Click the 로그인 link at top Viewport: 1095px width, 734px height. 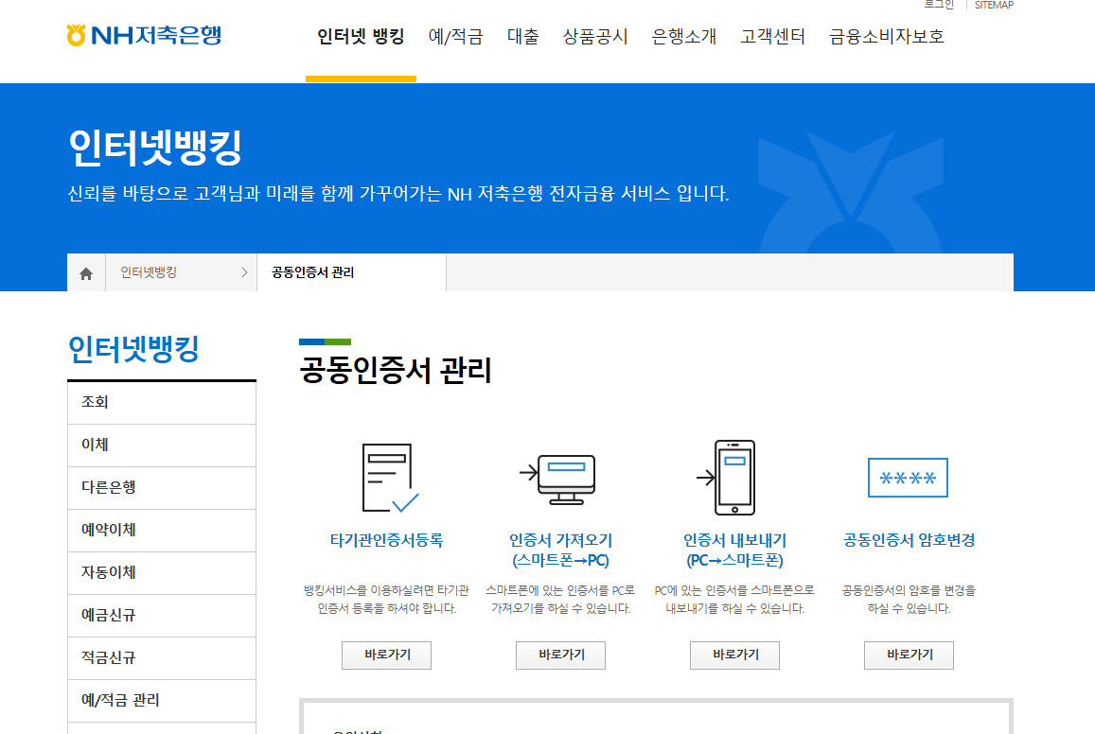click(x=939, y=4)
